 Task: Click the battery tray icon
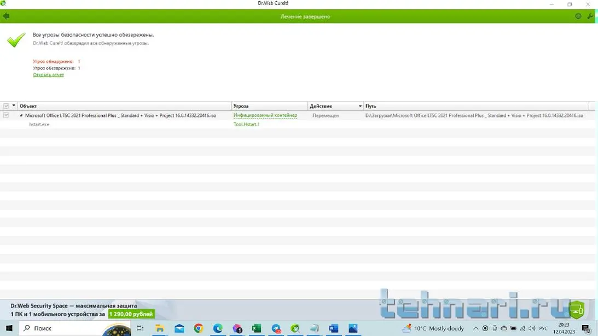[x=513, y=328]
